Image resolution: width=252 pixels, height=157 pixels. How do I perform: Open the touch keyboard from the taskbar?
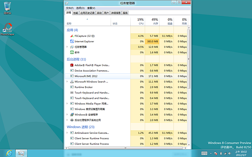pyautogui.click(x=204, y=153)
